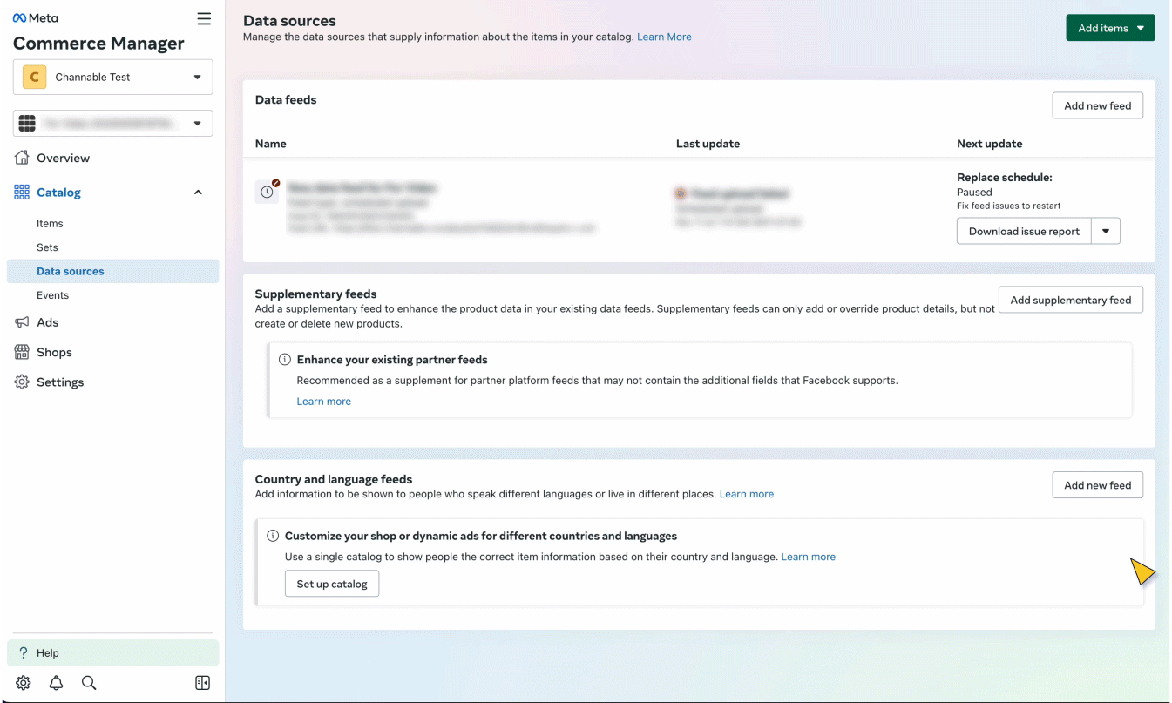The width and height of the screenshot is (1172, 703).
Task: Open Help at sidebar bottom
Action: coord(48,653)
